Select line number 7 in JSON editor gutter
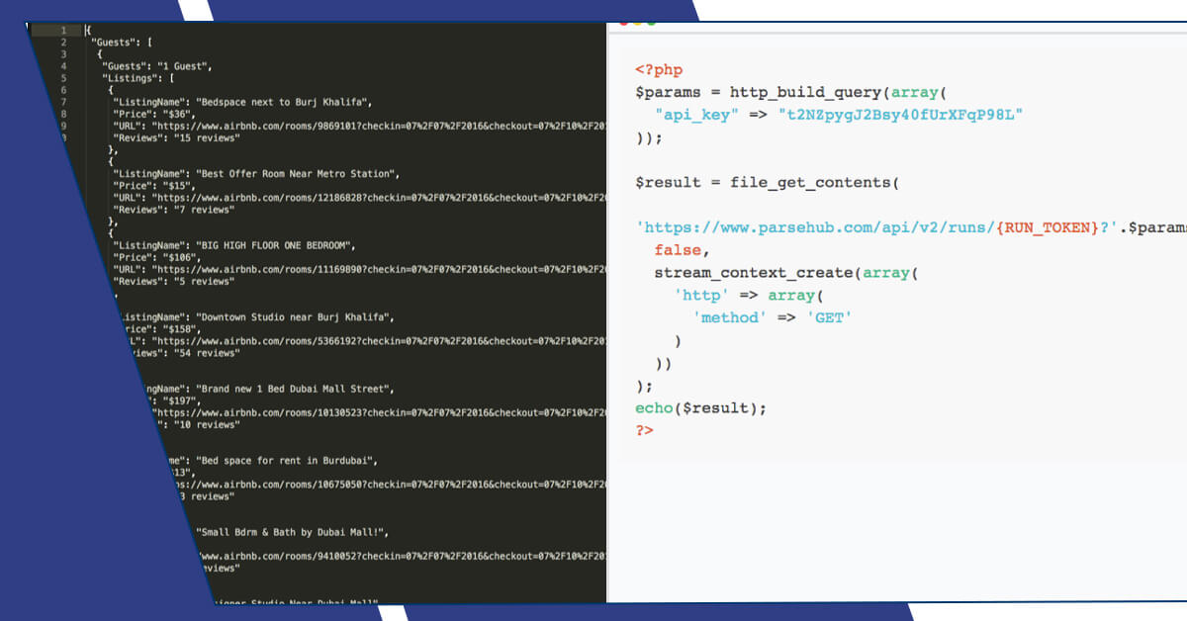This screenshot has height=621, width=1187. (63, 102)
